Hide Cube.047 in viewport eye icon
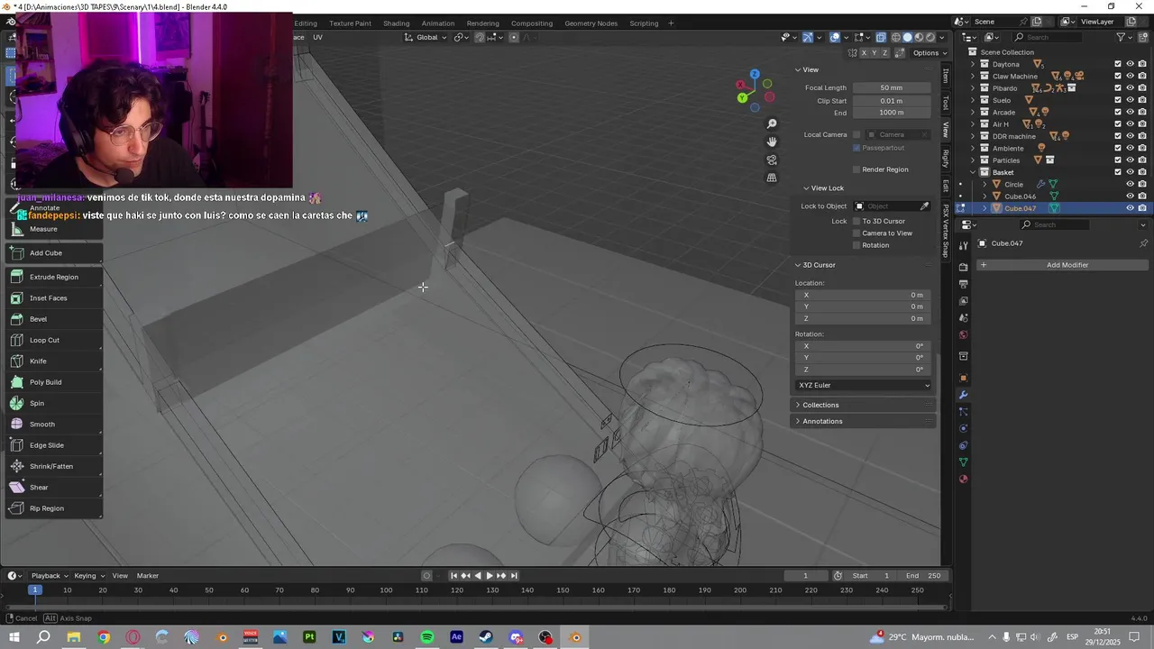The width and height of the screenshot is (1154, 649). tap(1130, 208)
